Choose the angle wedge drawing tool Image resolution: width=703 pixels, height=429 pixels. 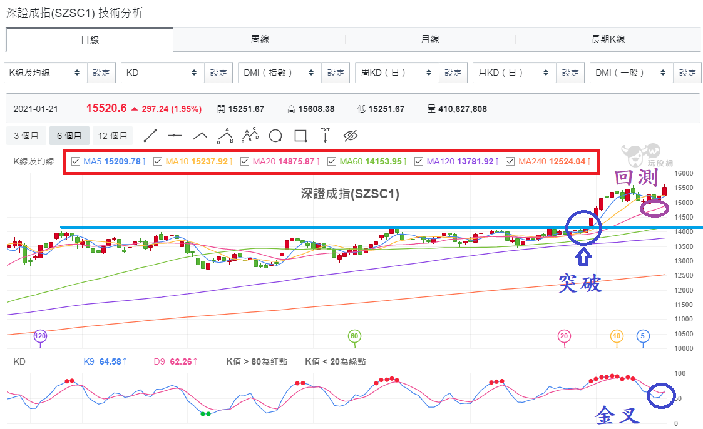(x=200, y=136)
